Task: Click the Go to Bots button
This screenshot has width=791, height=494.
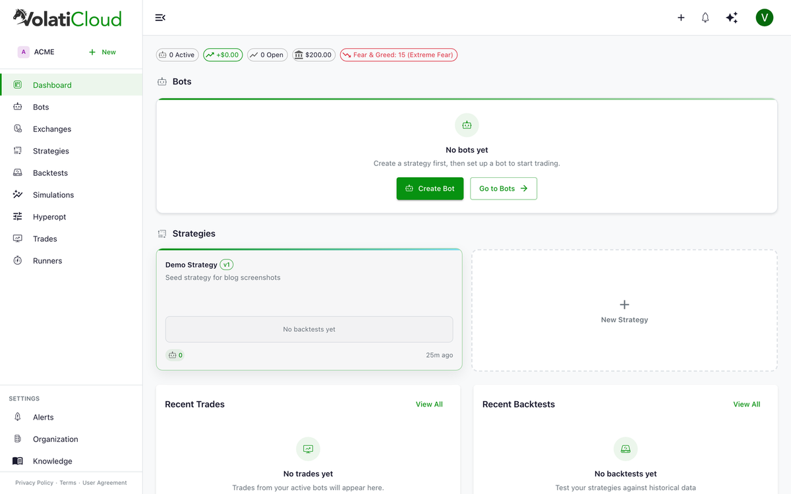Action: pyautogui.click(x=504, y=188)
